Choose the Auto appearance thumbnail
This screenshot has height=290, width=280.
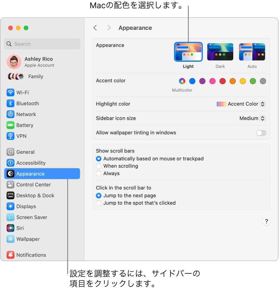point(252,52)
